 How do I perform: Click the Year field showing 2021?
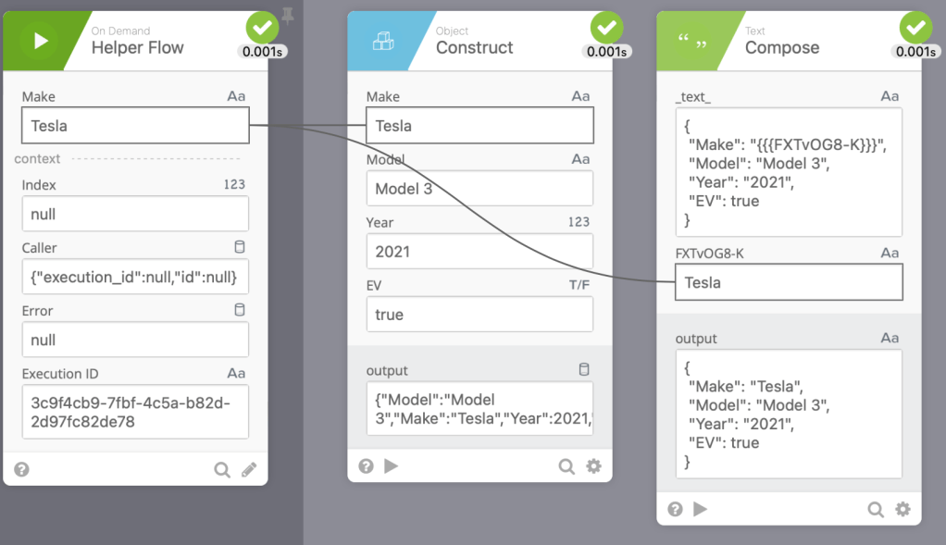click(x=479, y=252)
